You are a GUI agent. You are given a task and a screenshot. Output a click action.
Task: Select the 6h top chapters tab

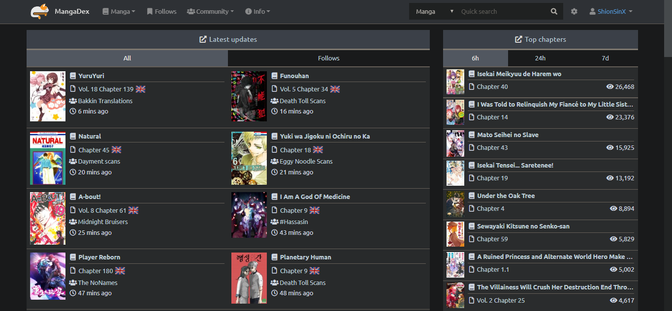click(475, 58)
